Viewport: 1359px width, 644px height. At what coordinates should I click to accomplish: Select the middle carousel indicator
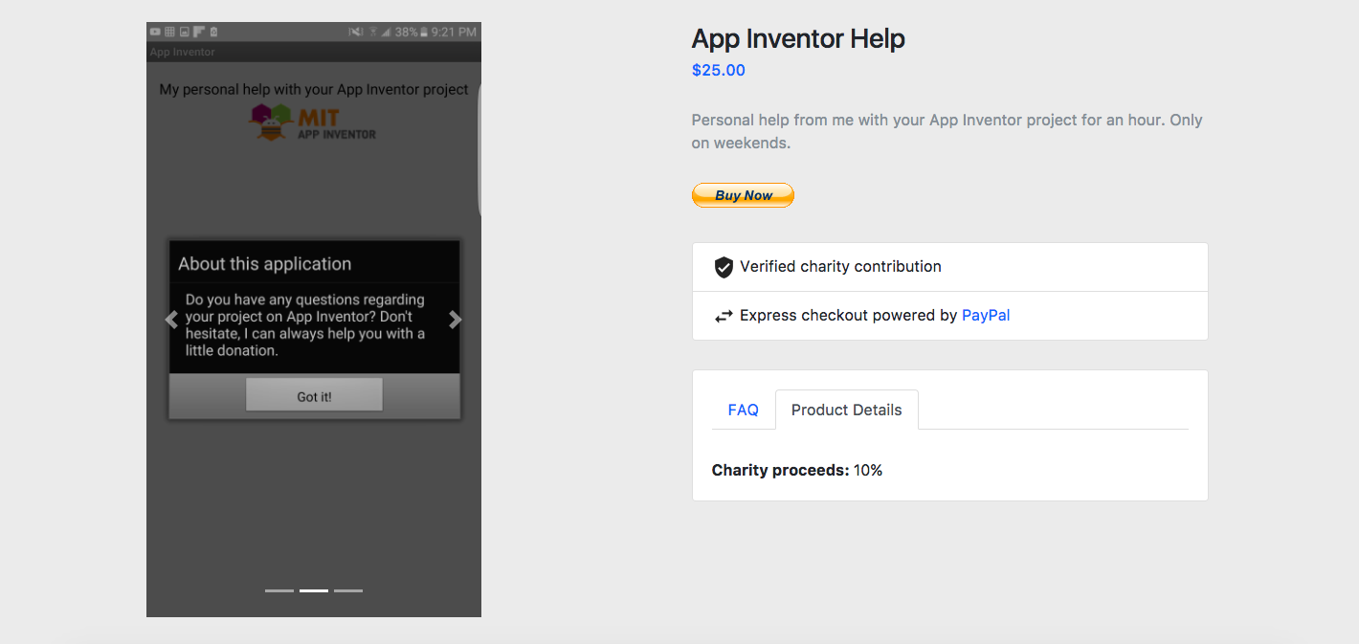point(314,590)
